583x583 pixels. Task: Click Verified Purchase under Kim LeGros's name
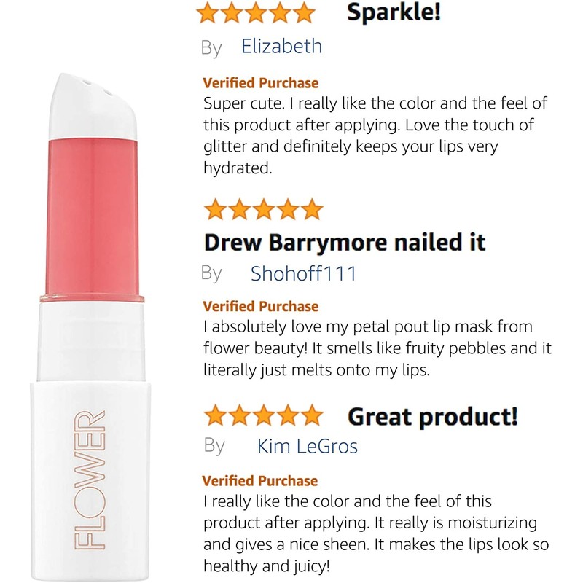(x=259, y=480)
